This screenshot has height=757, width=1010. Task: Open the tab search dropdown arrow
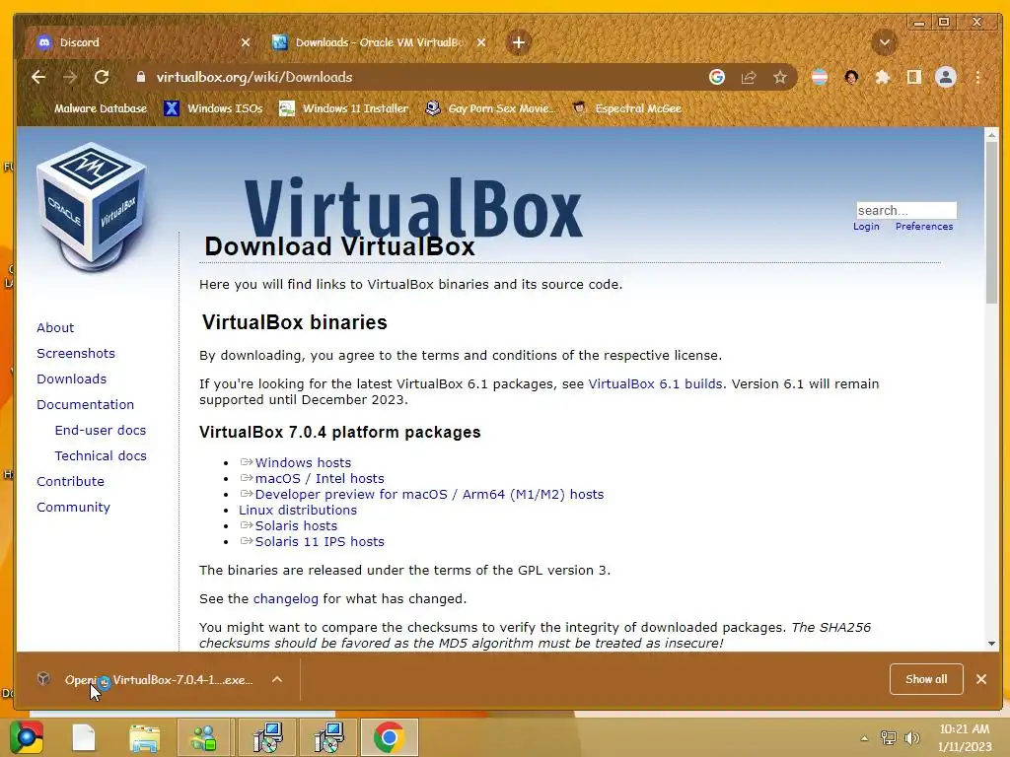click(x=885, y=42)
